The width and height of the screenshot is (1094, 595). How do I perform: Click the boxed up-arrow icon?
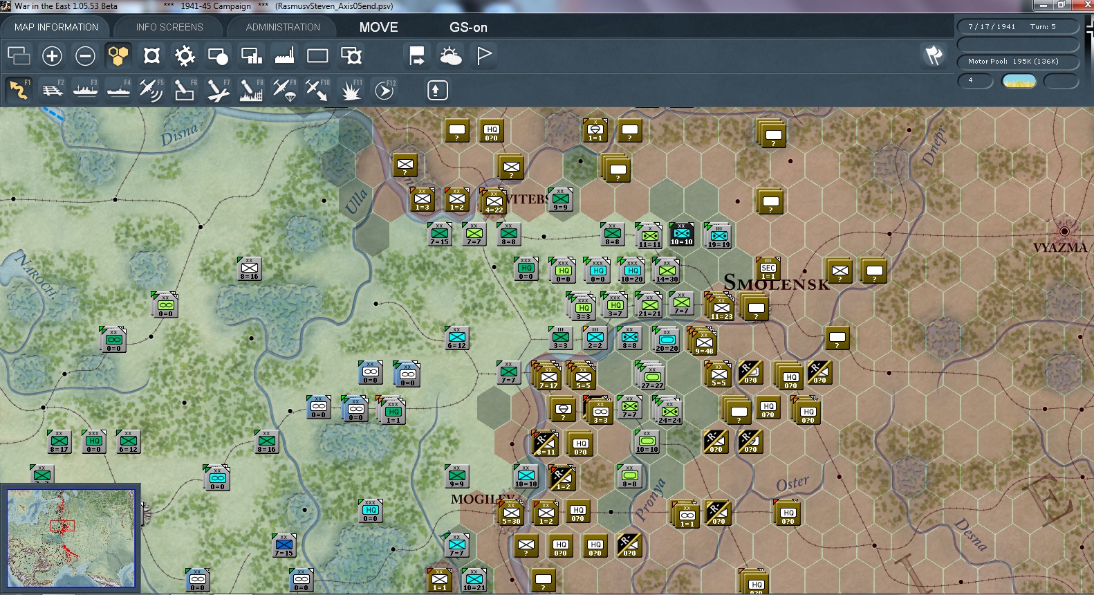[x=438, y=90]
